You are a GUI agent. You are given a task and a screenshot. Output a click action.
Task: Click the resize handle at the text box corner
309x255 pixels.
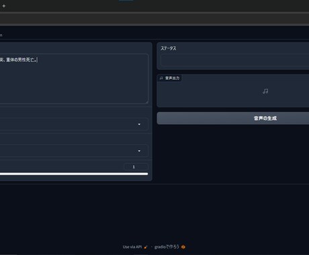147,102
